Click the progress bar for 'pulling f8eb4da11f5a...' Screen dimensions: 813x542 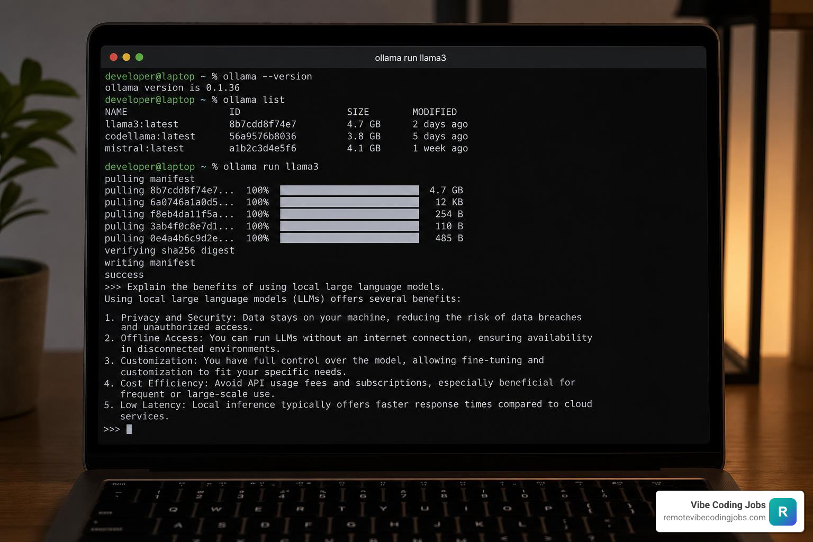(349, 214)
